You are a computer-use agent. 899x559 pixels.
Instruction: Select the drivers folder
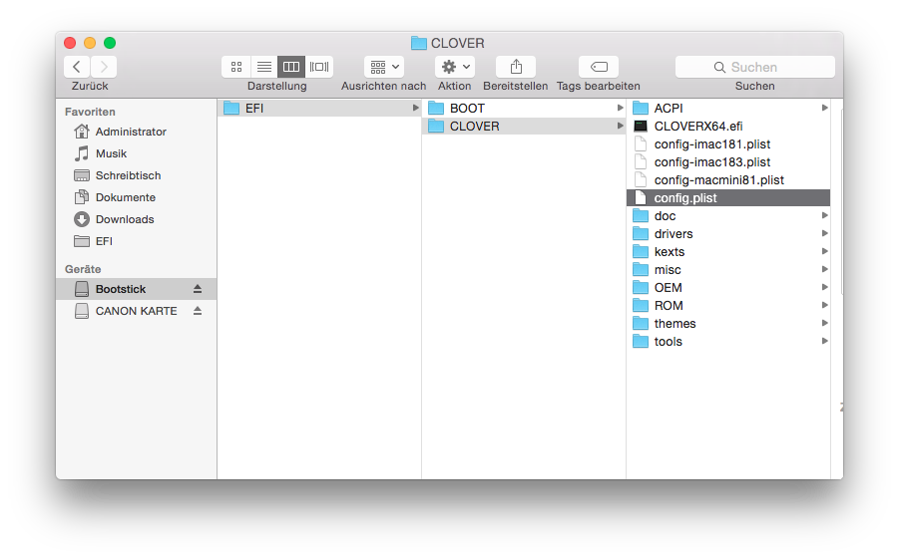(x=728, y=234)
